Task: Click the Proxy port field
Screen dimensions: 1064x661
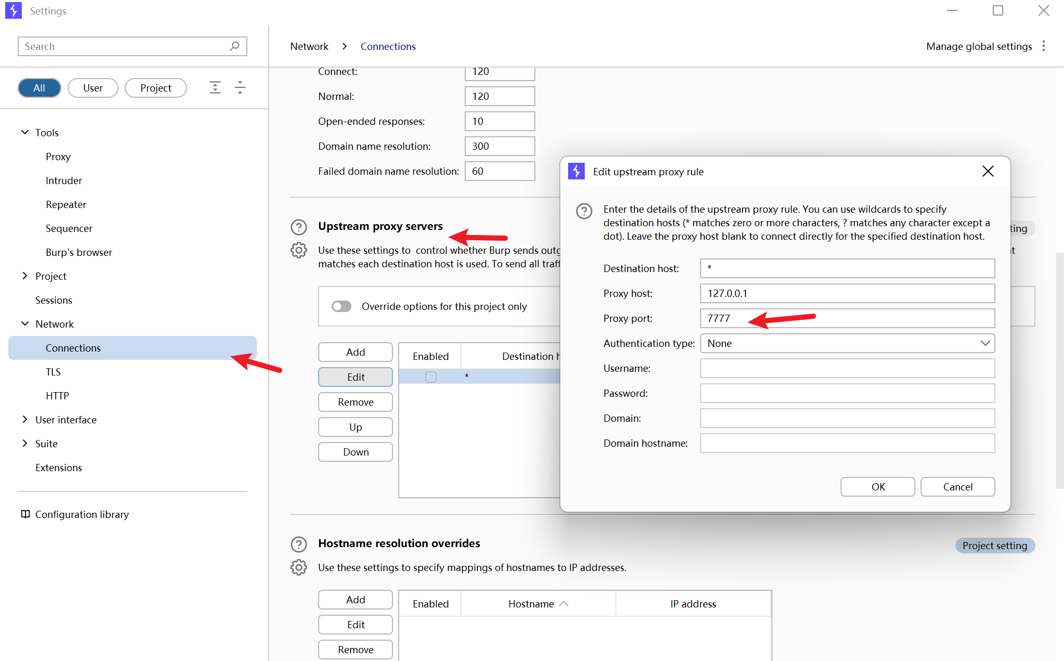Action: tap(847, 318)
